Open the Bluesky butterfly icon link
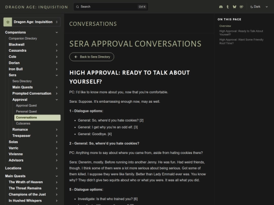Image resolution: width=274 pixels, height=205 pixels. coord(234,7)
